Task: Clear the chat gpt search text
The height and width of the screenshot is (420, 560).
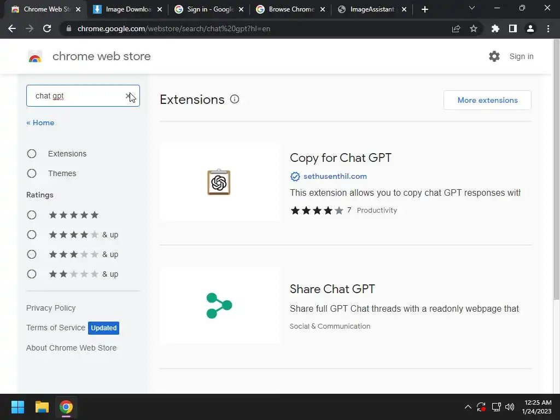Action: [128, 96]
